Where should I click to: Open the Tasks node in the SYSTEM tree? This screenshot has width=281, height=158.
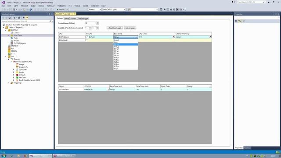16,38
